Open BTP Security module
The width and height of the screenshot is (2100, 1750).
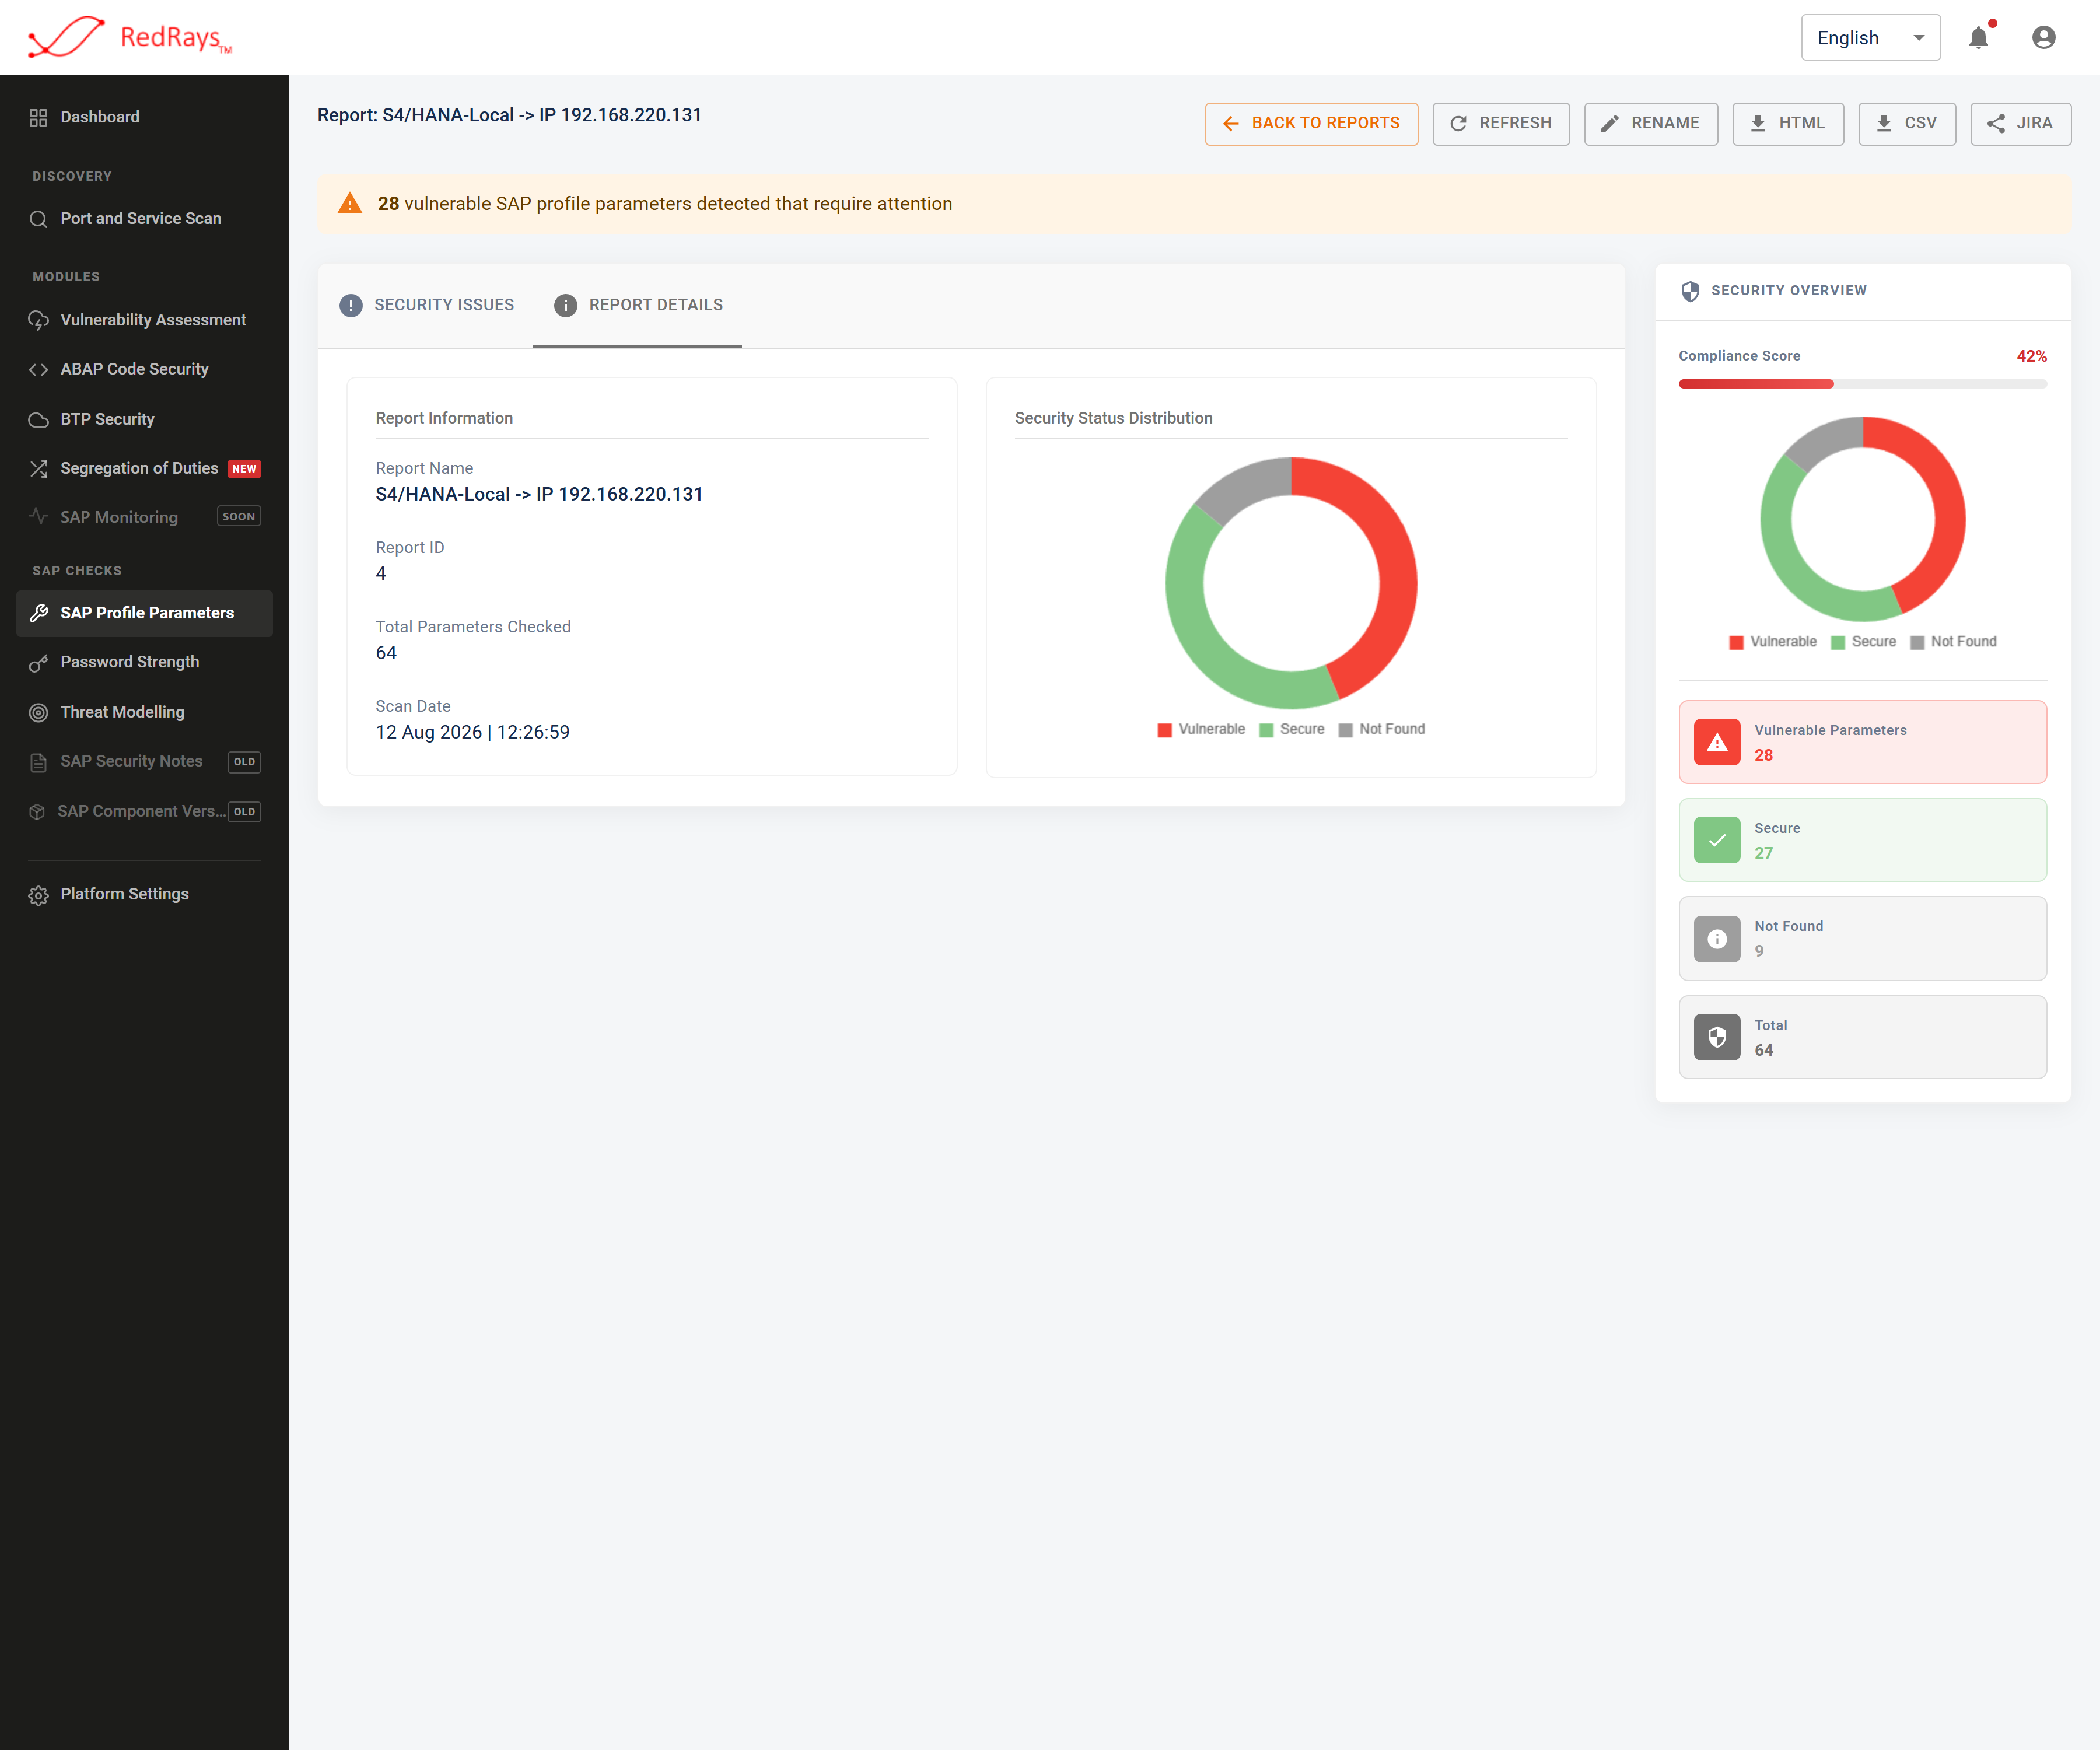click(144, 420)
